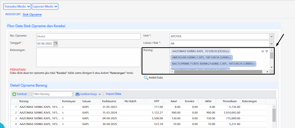295x128 pixels.
Task: Remove BACTOPRIME FORTE tag from Barang
Action: click(x=254, y=64)
